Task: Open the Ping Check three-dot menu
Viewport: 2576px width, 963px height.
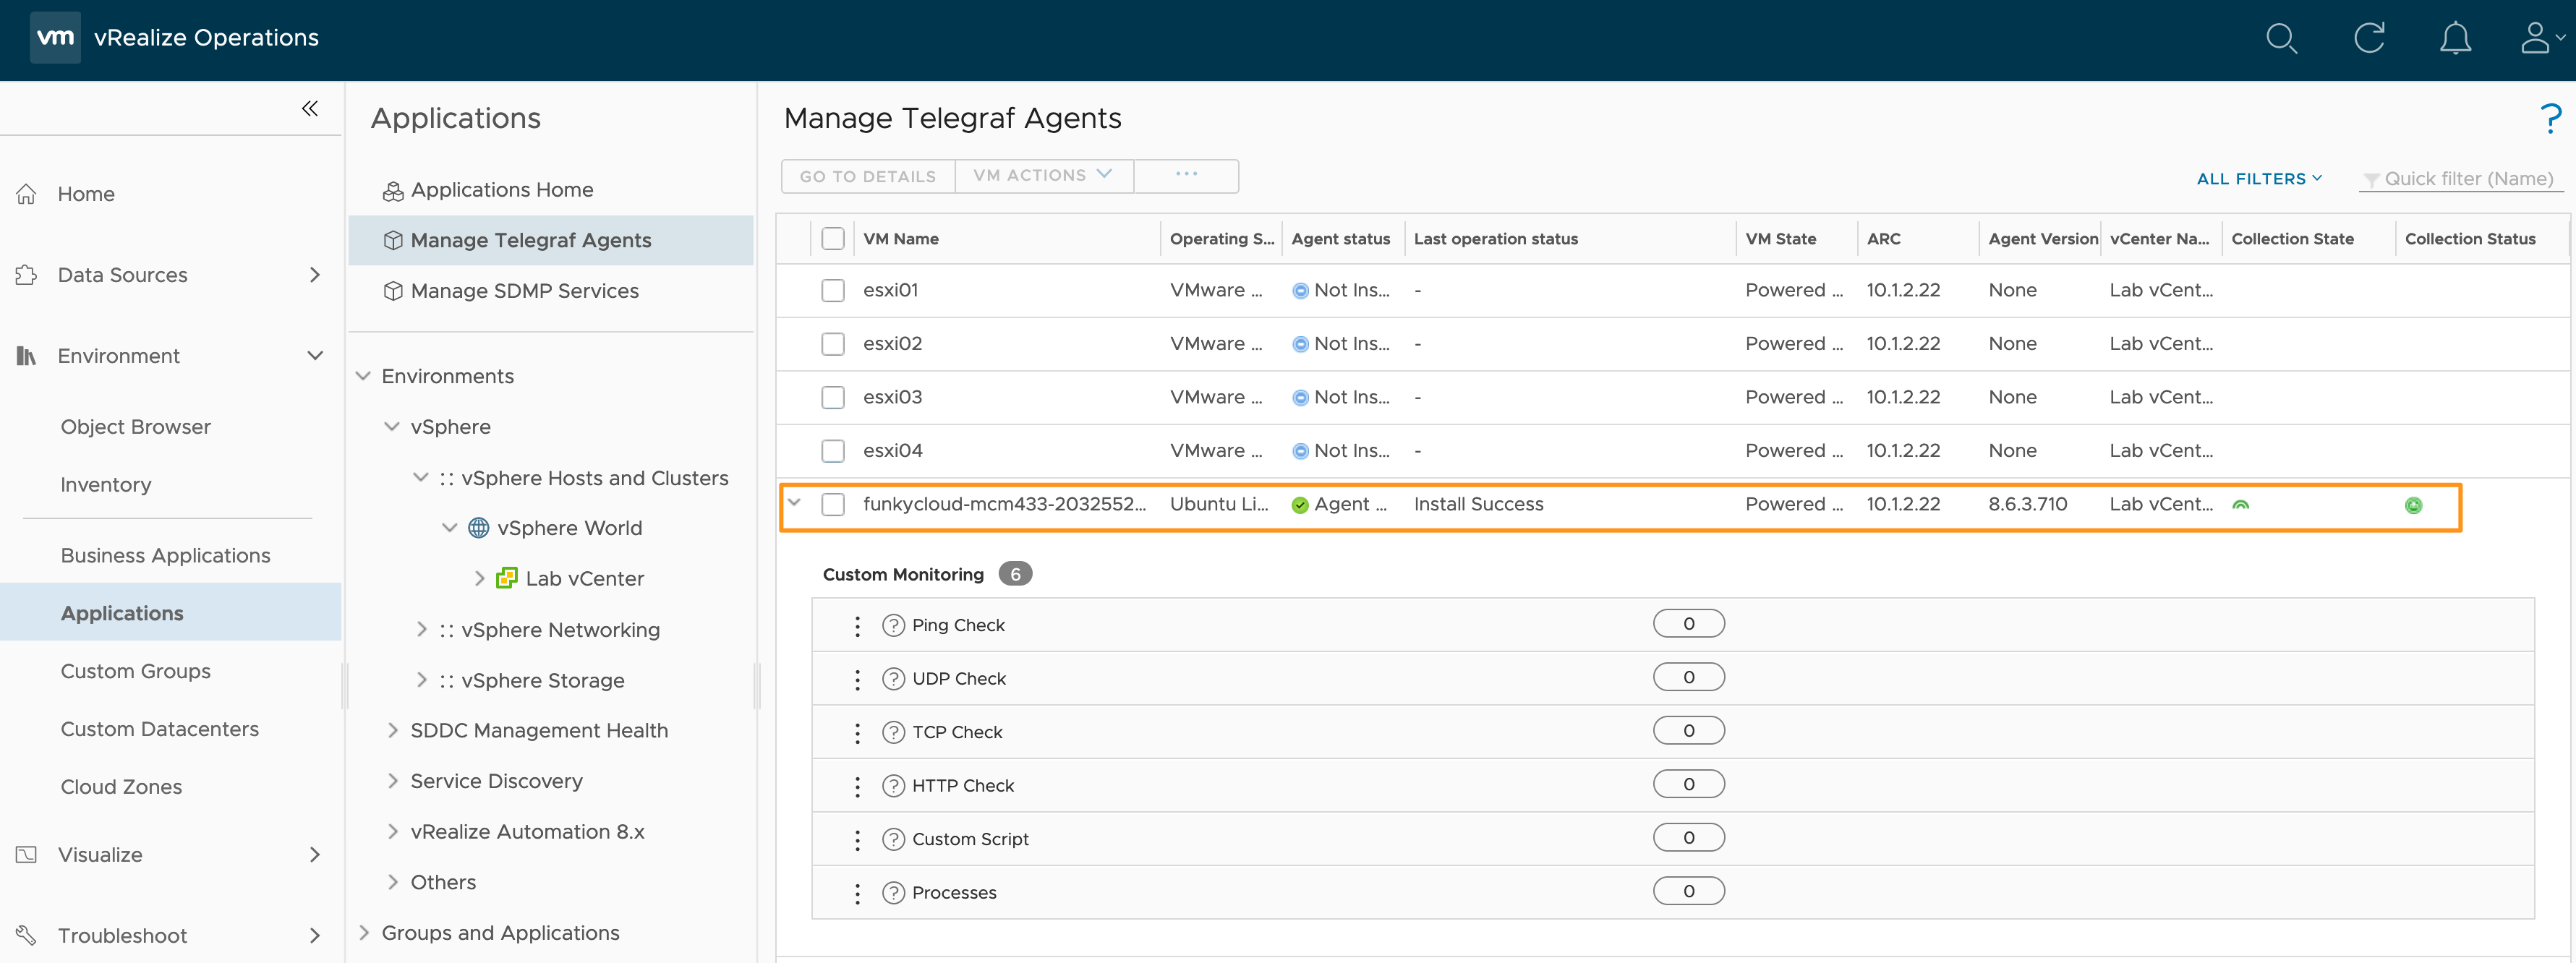Action: [x=857, y=626]
